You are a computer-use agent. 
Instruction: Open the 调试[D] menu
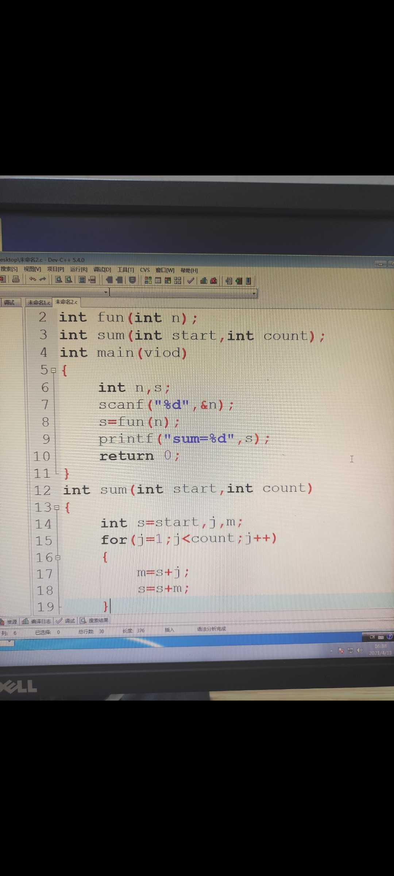point(102,270)
